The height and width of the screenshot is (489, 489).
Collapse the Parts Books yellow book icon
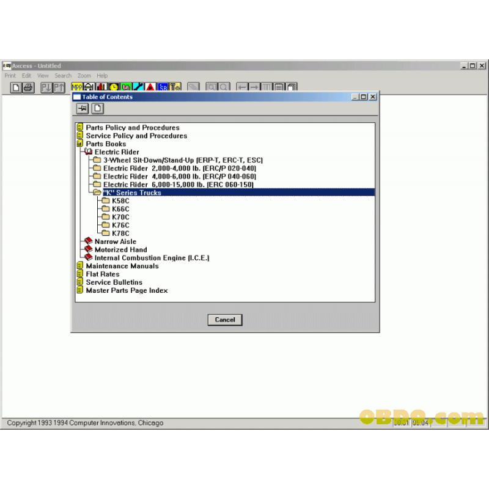click(x=80, y=144)
